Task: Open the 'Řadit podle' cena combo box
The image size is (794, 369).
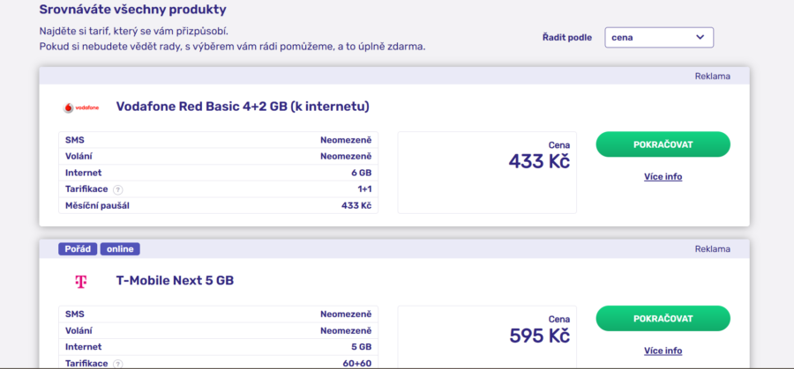Action: 659,37
